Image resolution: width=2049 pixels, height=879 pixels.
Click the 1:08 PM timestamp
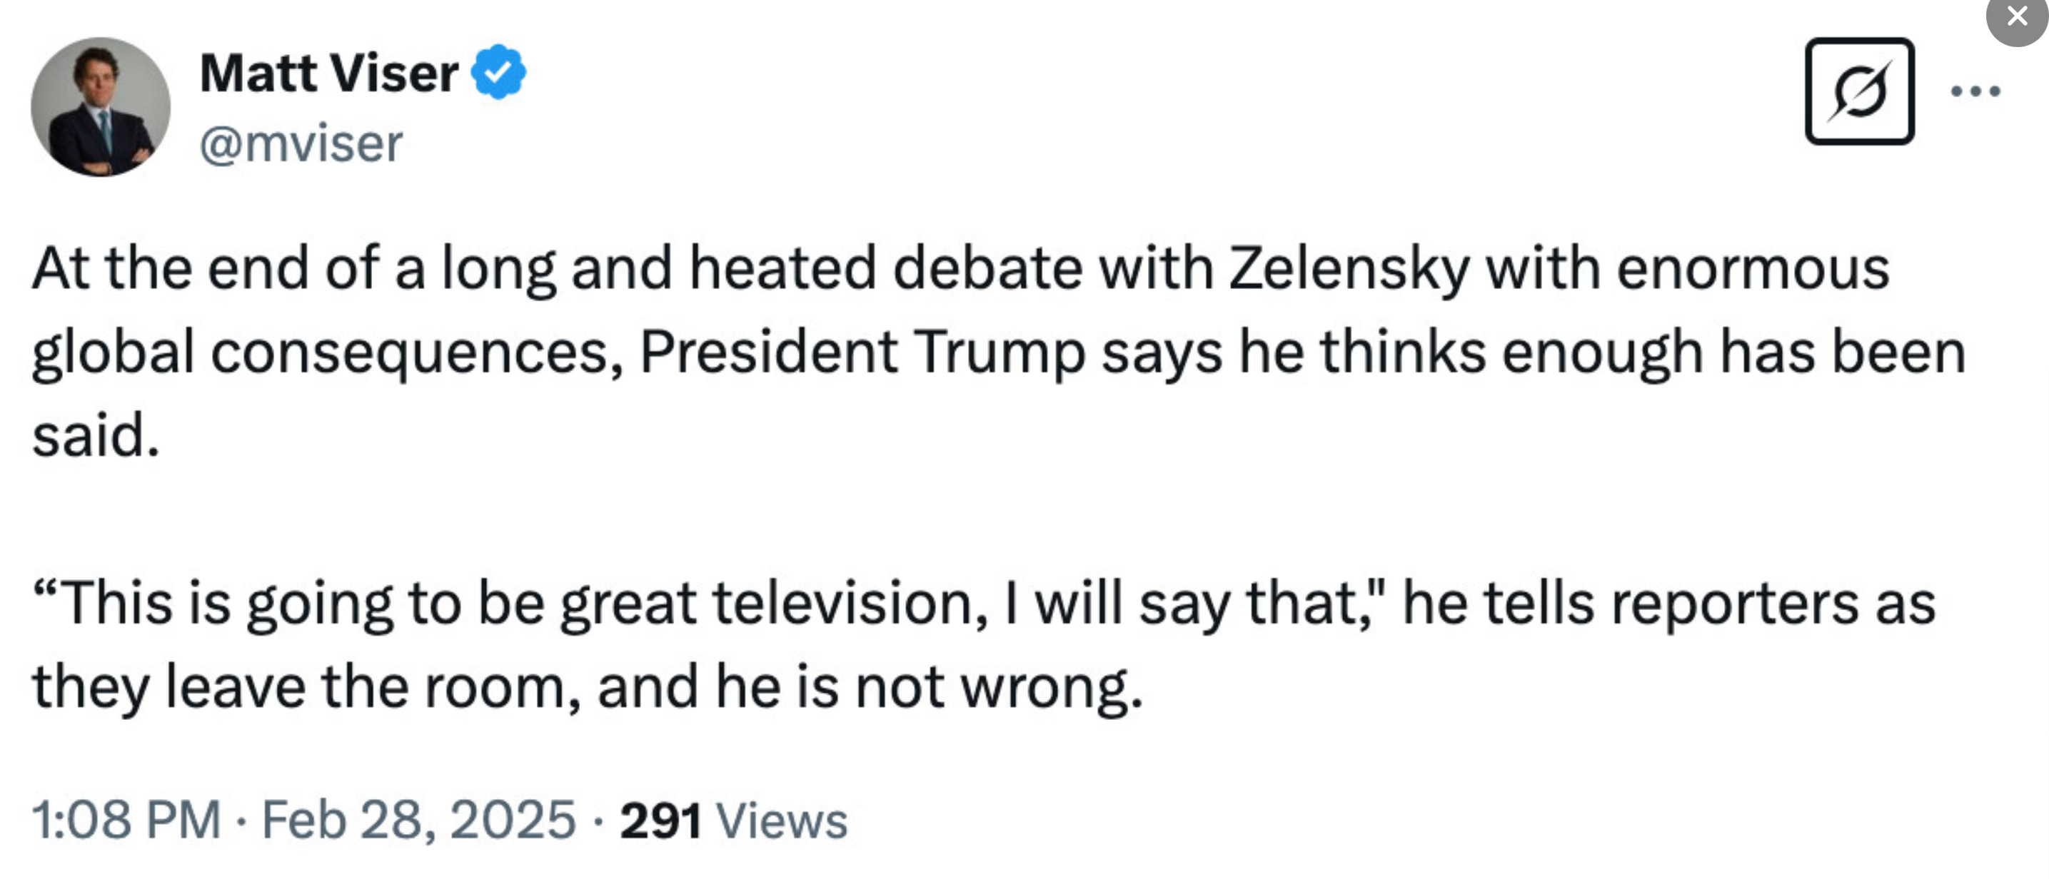[126, 819]
